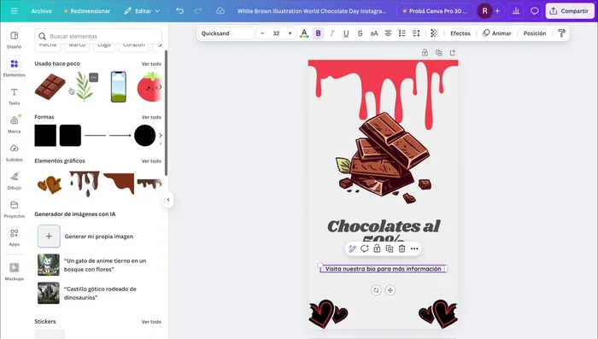Change text alignment

pos(388,33)
